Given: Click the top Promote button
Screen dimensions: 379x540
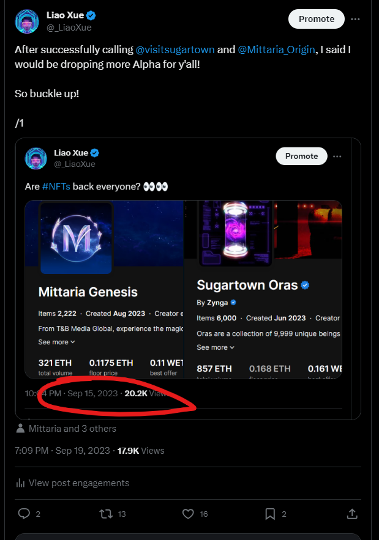Looking at the screenshot, I should point(316,19).
